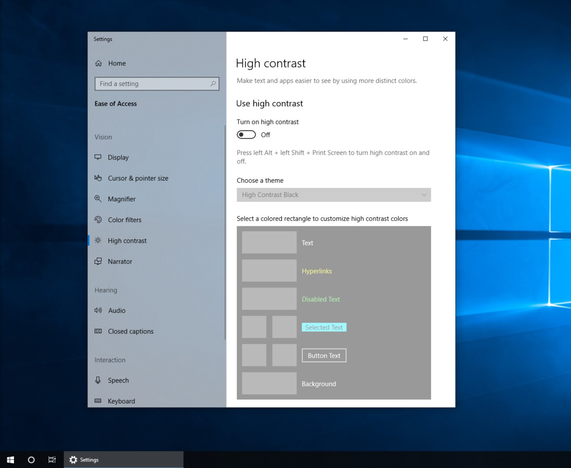571x468 pixels.
Task: Click the Audio speaker icon
Action: coord(98,311)
